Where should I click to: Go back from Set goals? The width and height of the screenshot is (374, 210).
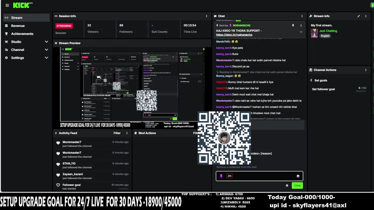click(311, 80)
